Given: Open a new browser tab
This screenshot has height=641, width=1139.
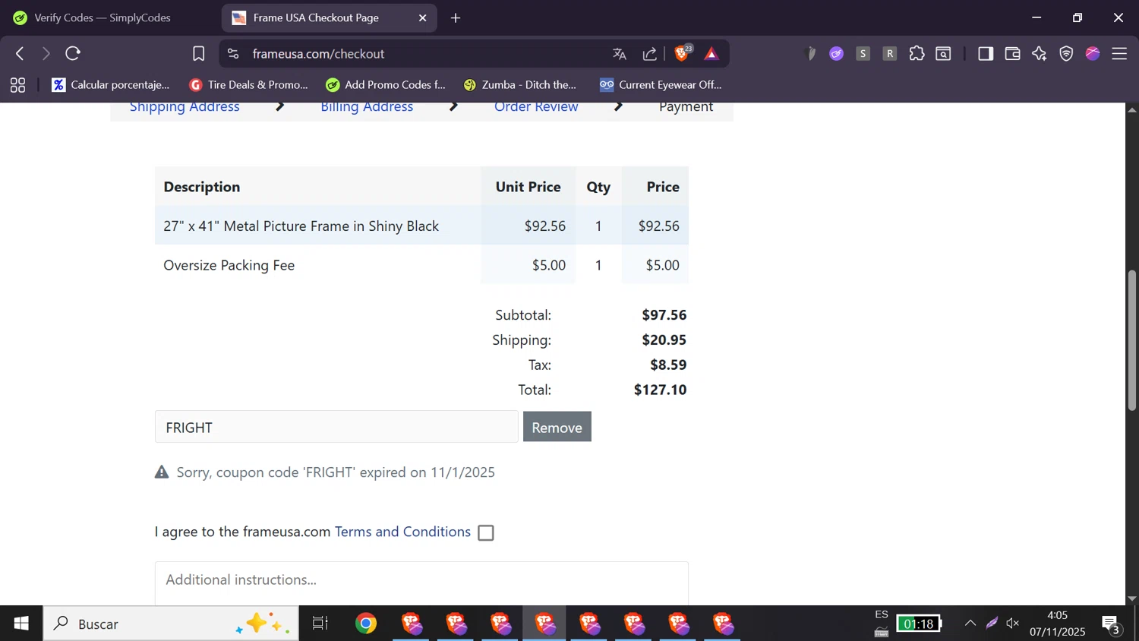Looking at the screenshot, I should [x=456, y=17].
